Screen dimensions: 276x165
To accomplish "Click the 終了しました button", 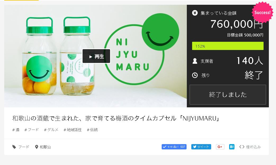I will (x=228, y=95).
